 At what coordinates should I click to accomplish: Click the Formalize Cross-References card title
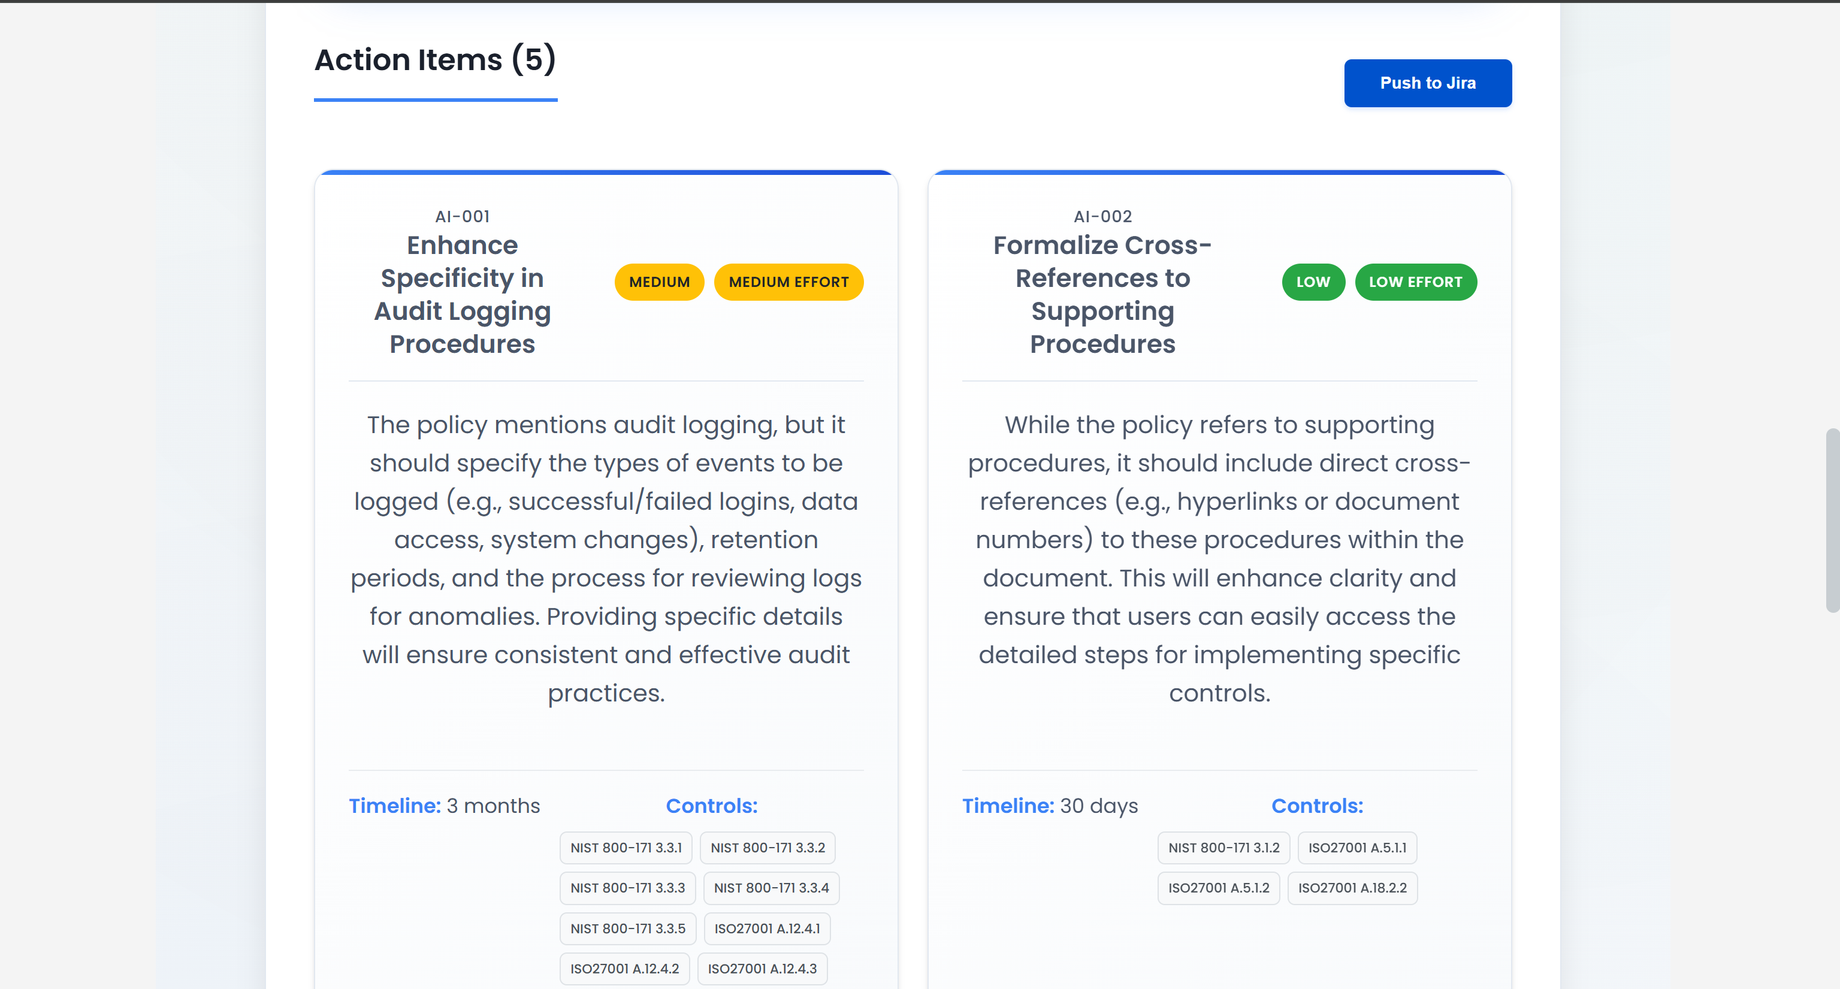point(1101,294)
